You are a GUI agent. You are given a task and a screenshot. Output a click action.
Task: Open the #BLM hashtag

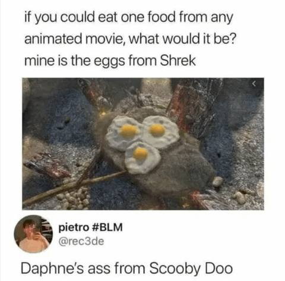point(107,227)
